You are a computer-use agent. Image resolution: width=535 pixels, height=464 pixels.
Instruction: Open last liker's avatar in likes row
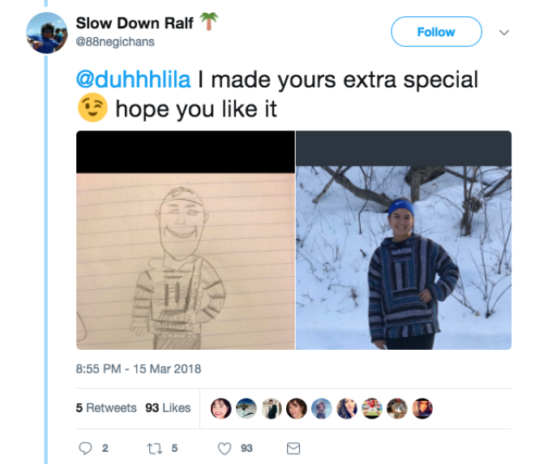tap(422, 408)
